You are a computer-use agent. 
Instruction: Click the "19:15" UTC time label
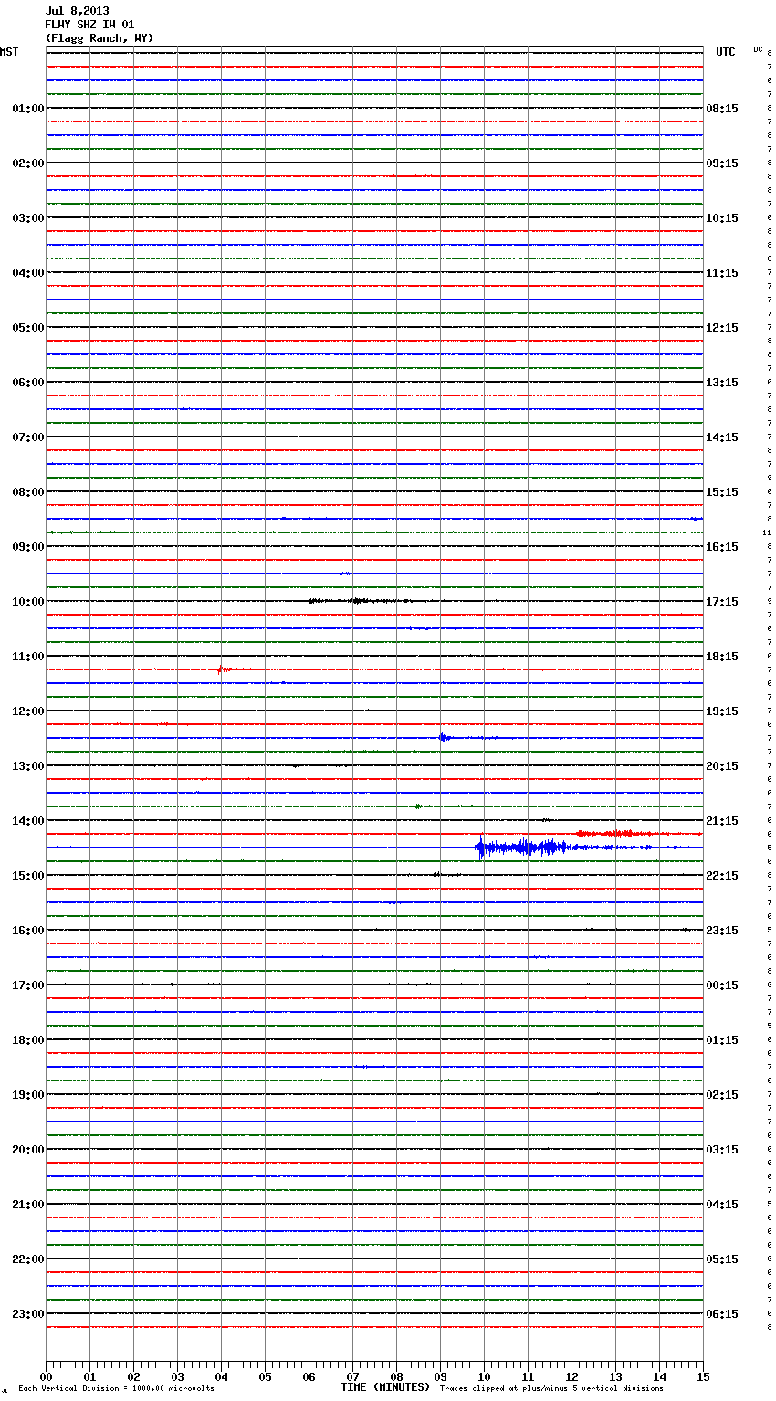click(x=722, y=711)
